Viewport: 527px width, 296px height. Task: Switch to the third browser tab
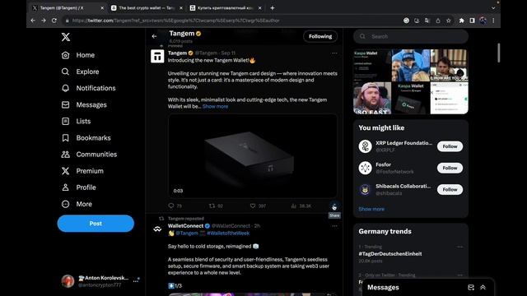[225, 7]
